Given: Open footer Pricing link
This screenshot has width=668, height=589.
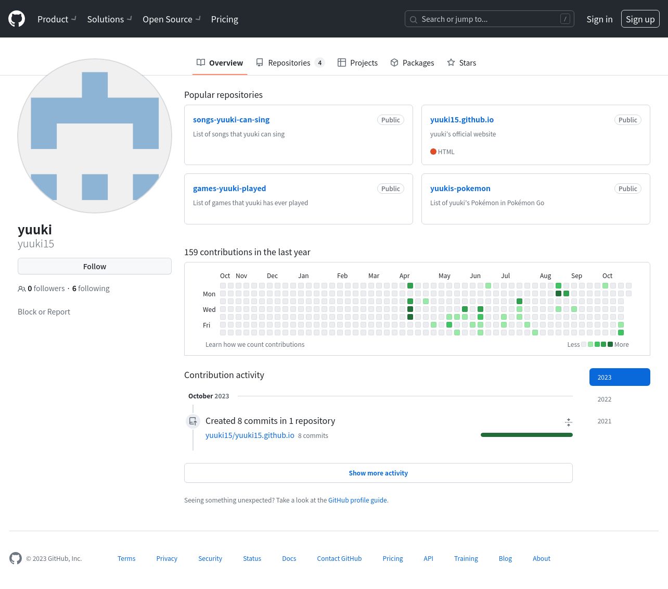Looking at the screenshot, I should (x=393, y=558).
